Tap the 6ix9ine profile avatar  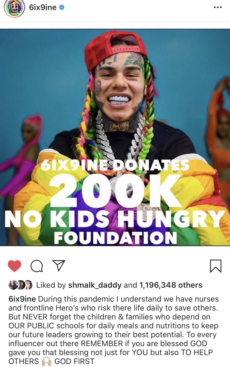[x=14, y=8]
